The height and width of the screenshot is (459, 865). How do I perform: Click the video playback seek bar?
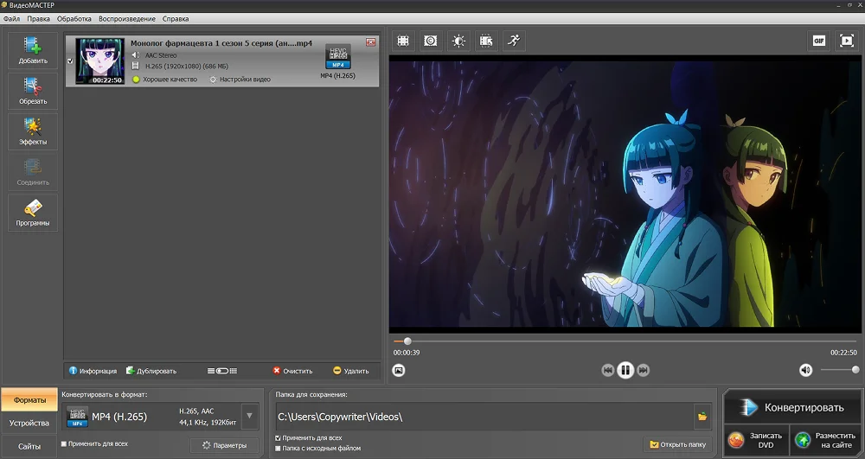(605, 341)
